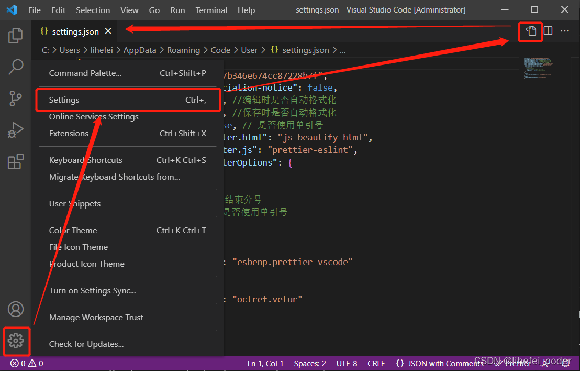
Task: Click the Users breadcrumb segment
Action: tap(70, 50)
